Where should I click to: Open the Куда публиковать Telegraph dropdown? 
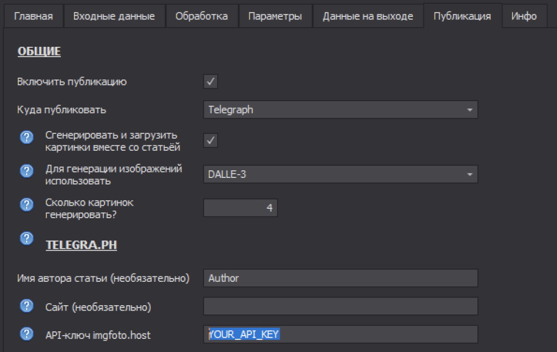click(x=341, y=110)
